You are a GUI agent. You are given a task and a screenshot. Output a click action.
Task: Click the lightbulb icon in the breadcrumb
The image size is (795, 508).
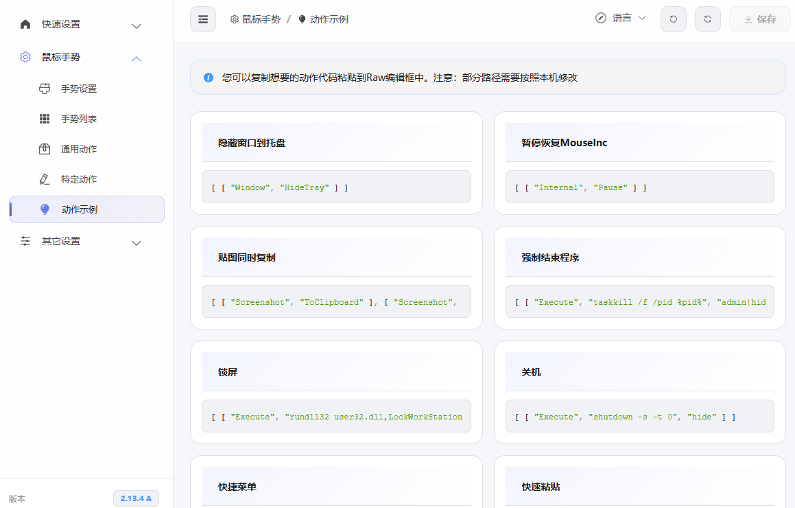(302, 19)
